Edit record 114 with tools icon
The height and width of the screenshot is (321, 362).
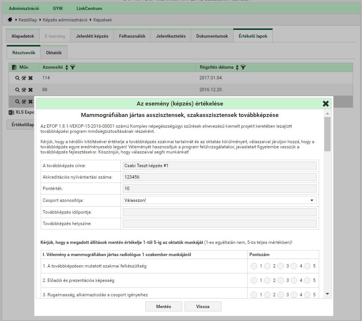pyautogui.click(x=24, y=78)
